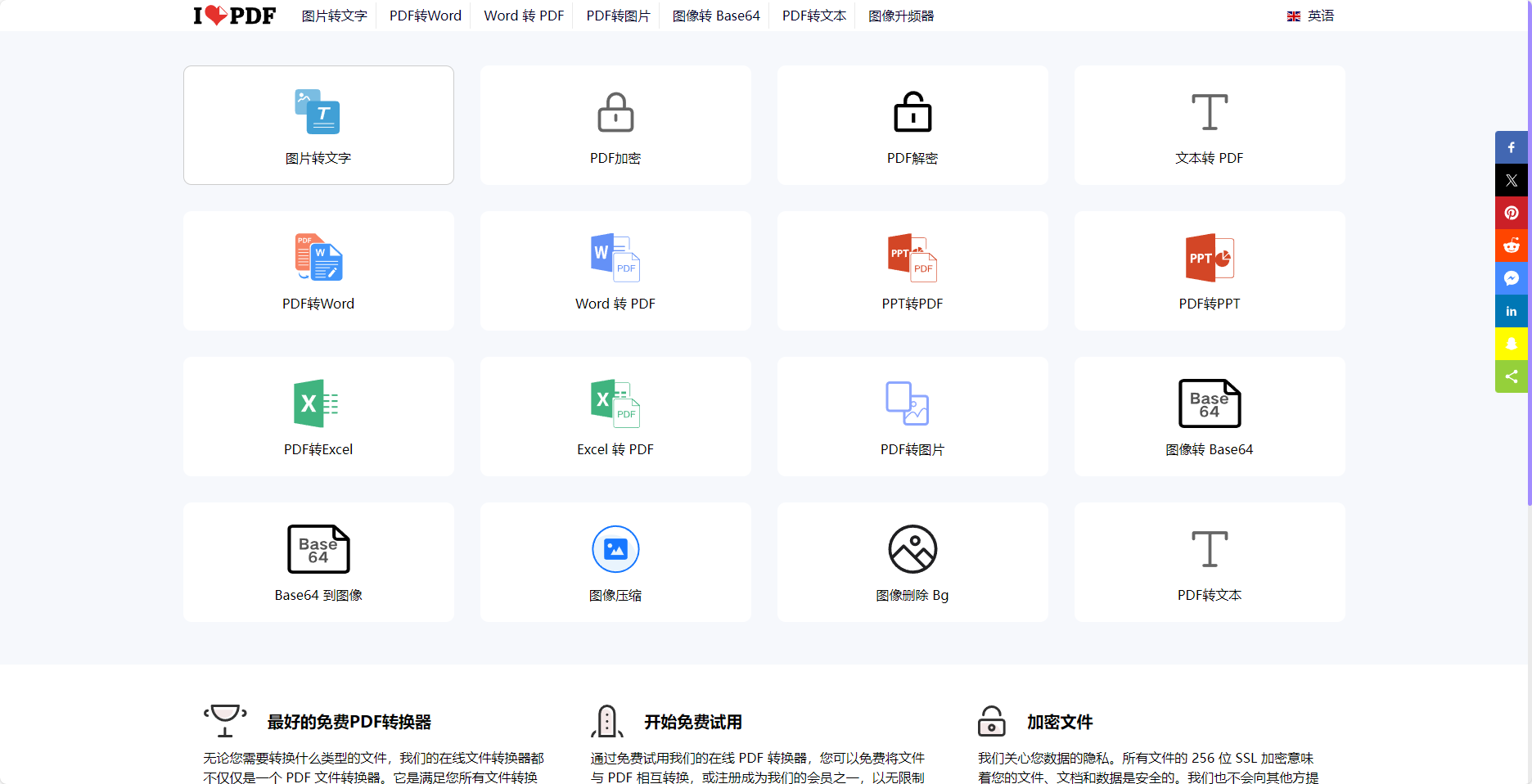Open the 文本转 PDF T icon
This screenshot has height=784, width=1532.
pyautogui.click(x=1210, y=112)
